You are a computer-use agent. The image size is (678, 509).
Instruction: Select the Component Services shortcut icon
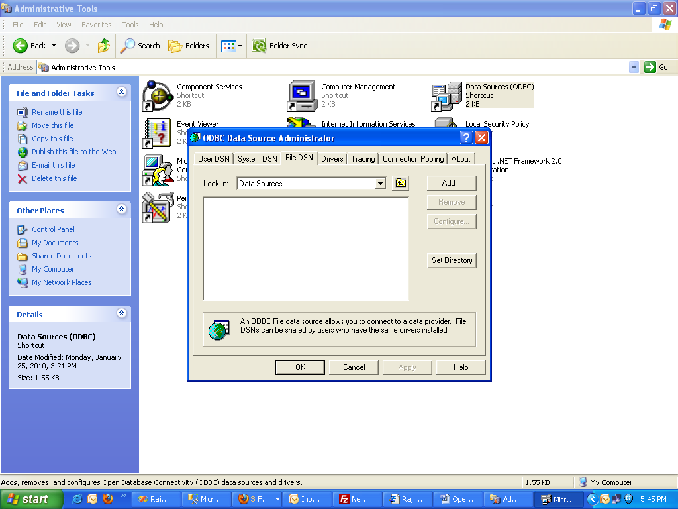pyautogui.click(x=158, y=96)
